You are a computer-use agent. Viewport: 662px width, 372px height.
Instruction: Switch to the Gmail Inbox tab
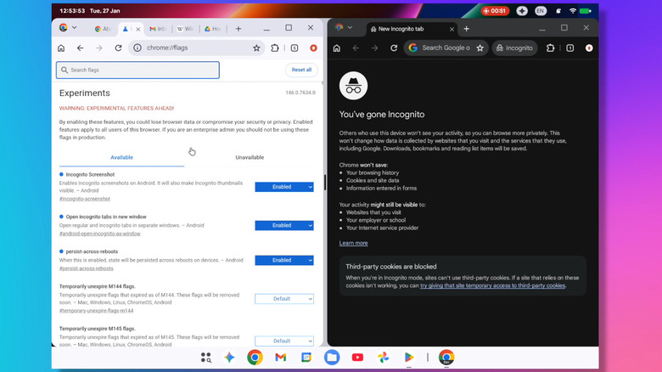point(158,29)
